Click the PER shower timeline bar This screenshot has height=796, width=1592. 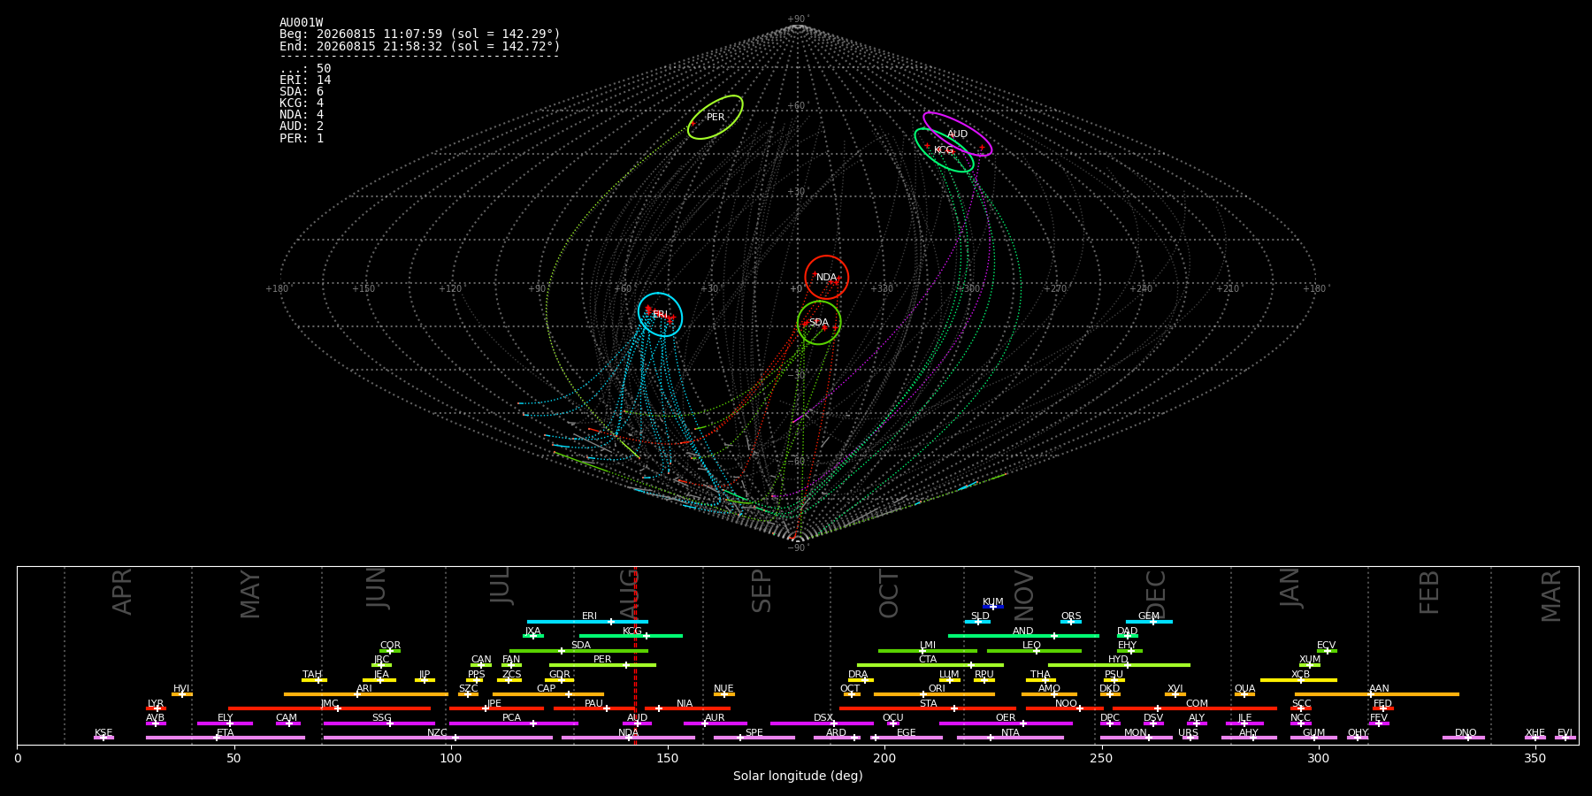[x=602, y=665]
